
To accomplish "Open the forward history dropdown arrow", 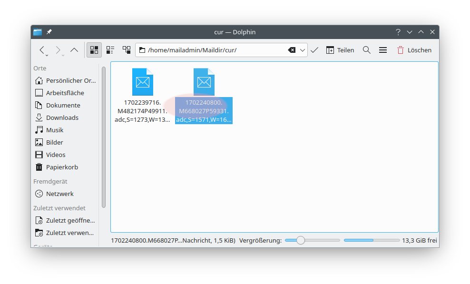I will click(x=63, y=55).
